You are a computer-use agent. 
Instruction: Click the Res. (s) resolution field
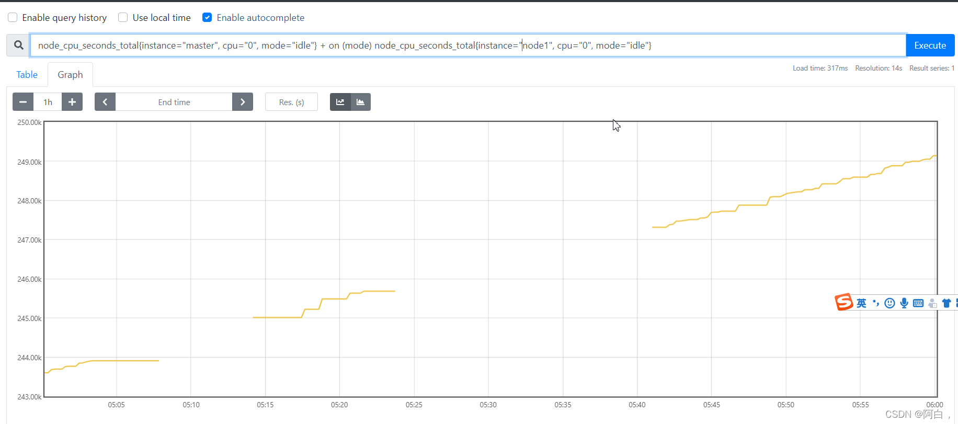coord(291,102)
